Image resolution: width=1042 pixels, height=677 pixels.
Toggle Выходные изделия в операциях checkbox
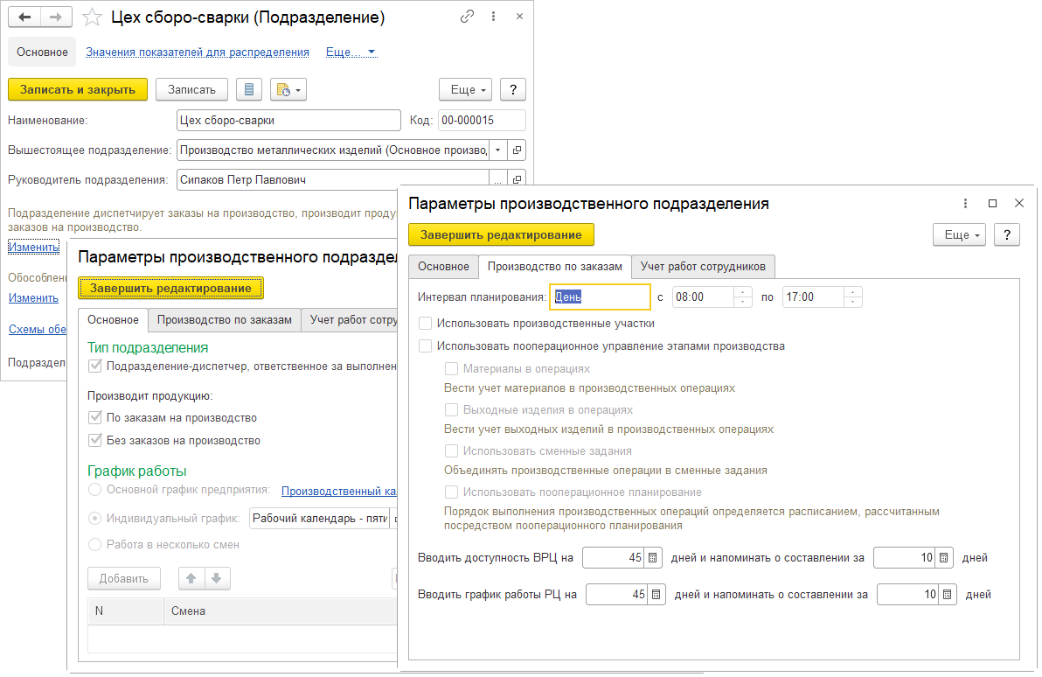pos(451,409)
